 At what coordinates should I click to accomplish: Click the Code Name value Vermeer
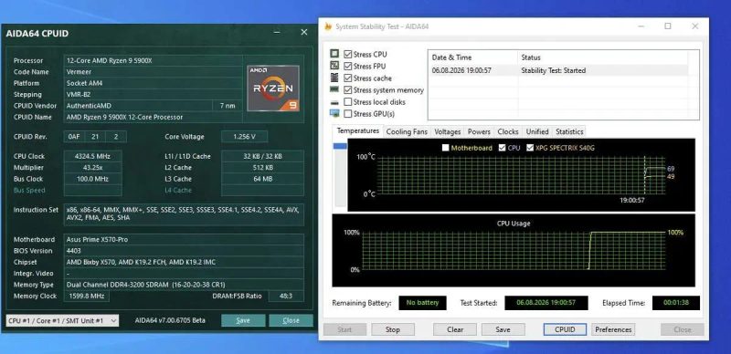pos(153,72)
